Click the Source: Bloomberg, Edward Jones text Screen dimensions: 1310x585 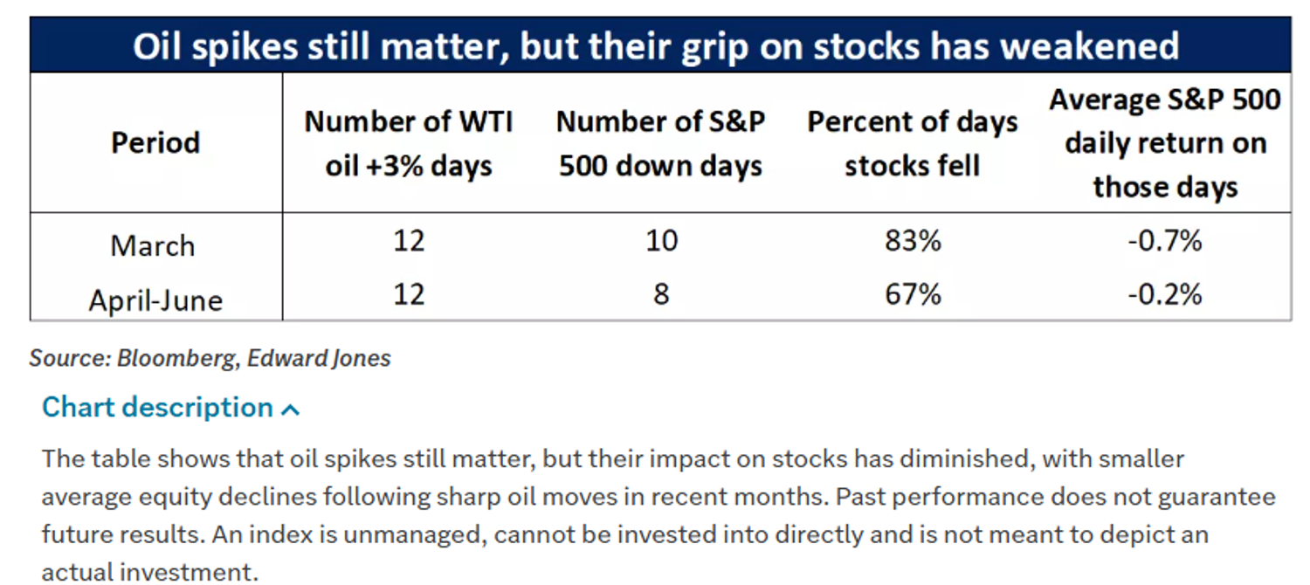tap(210, 358)
